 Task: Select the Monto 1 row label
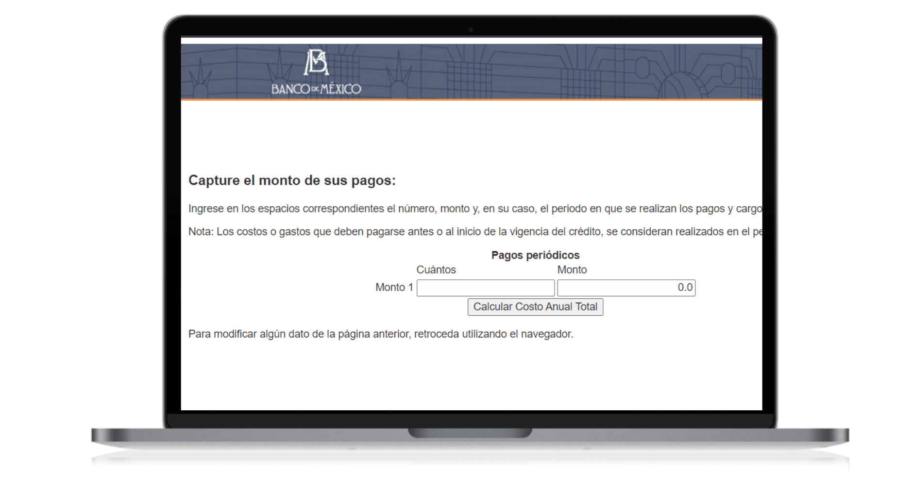393,288
